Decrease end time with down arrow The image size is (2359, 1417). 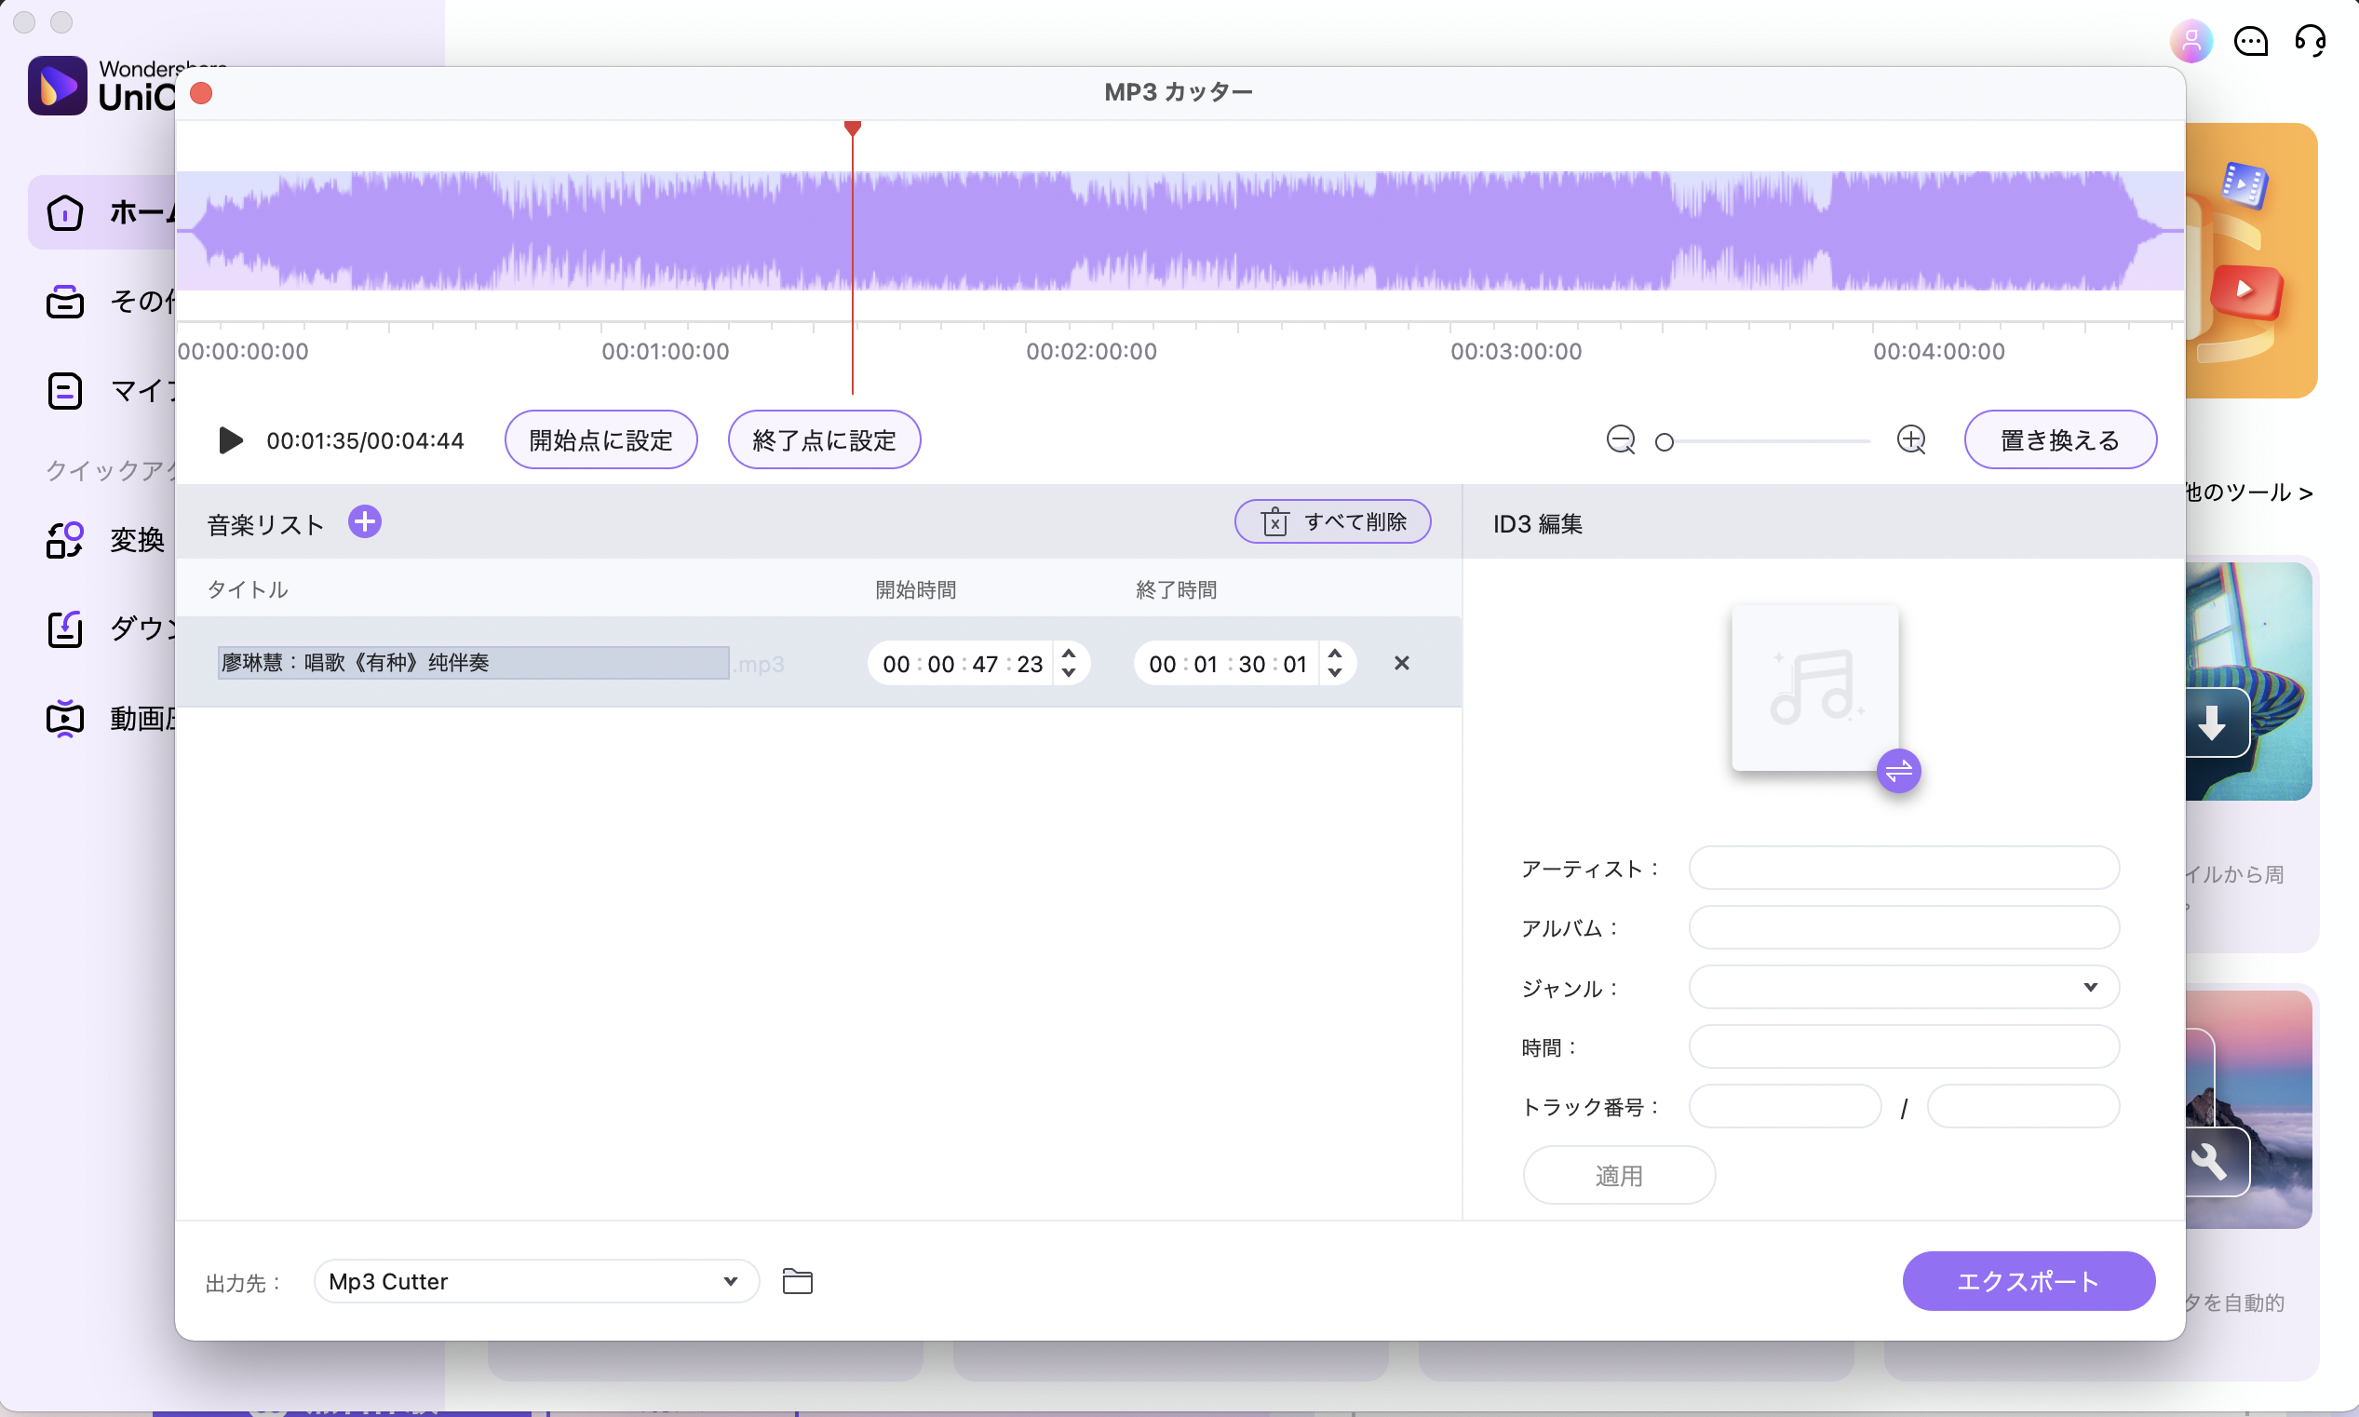coord(1336,672)
